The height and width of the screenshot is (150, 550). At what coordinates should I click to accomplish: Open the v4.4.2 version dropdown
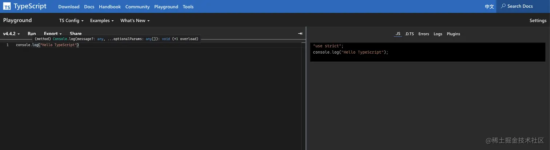point(12,33)
